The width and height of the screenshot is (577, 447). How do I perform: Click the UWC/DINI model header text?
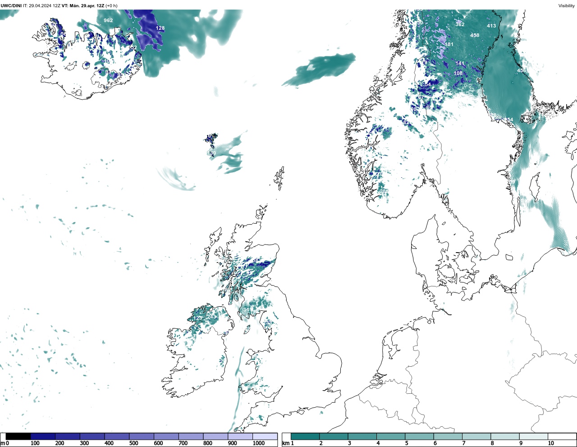(x=11, y=6)
